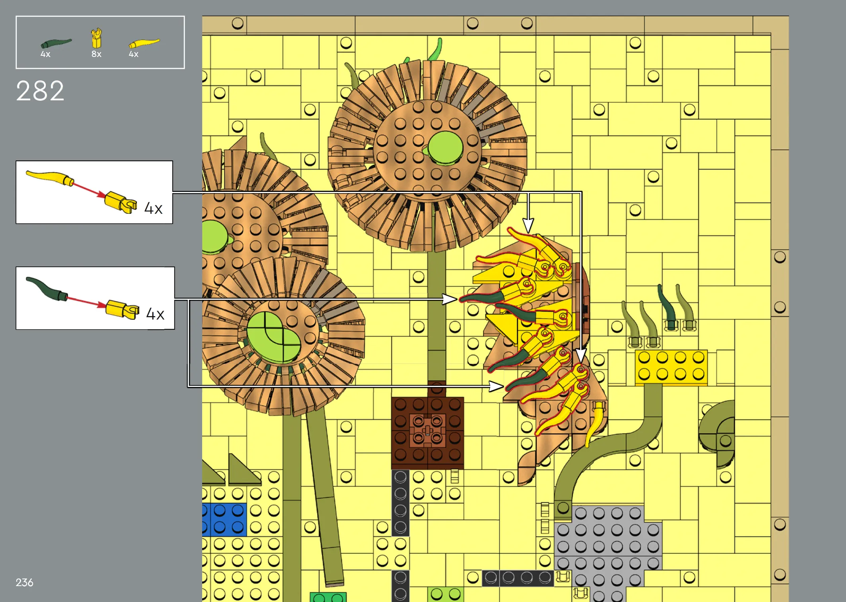
Task: Select the dark green stem sub-assembly callout
Action: coord(95,298)
